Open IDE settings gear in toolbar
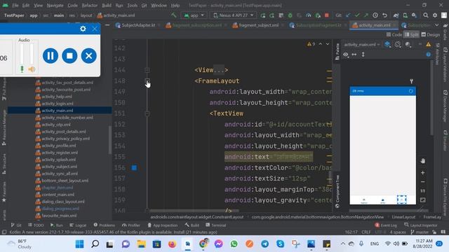 point(435,15)
